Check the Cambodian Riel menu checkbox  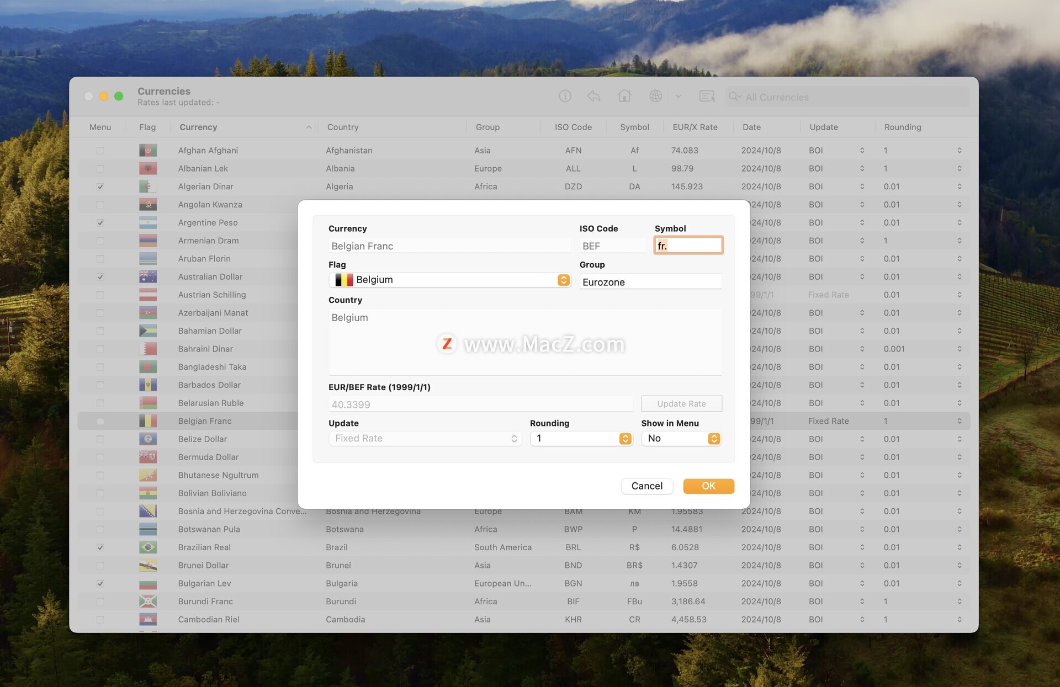tap(100, 619)
